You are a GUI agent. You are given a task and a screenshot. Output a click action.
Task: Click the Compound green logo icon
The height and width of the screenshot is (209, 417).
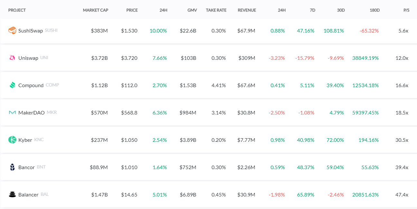(x=12, y=85)
